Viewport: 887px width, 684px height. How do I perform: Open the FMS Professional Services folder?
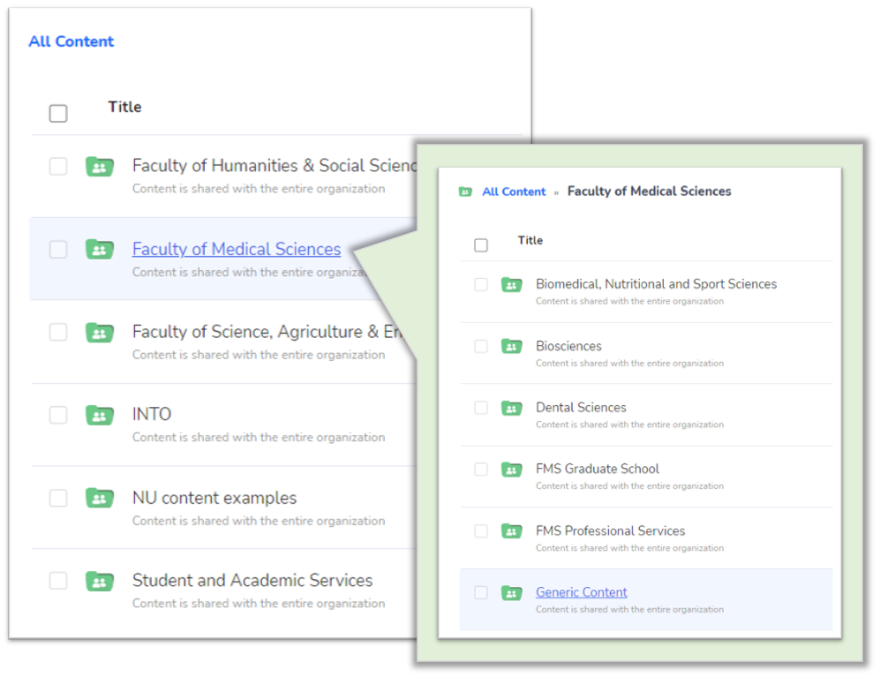(x=610, y=530)
